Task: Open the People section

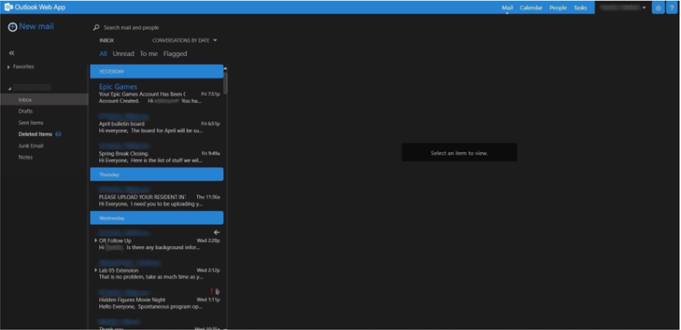Action: [558, 8]
